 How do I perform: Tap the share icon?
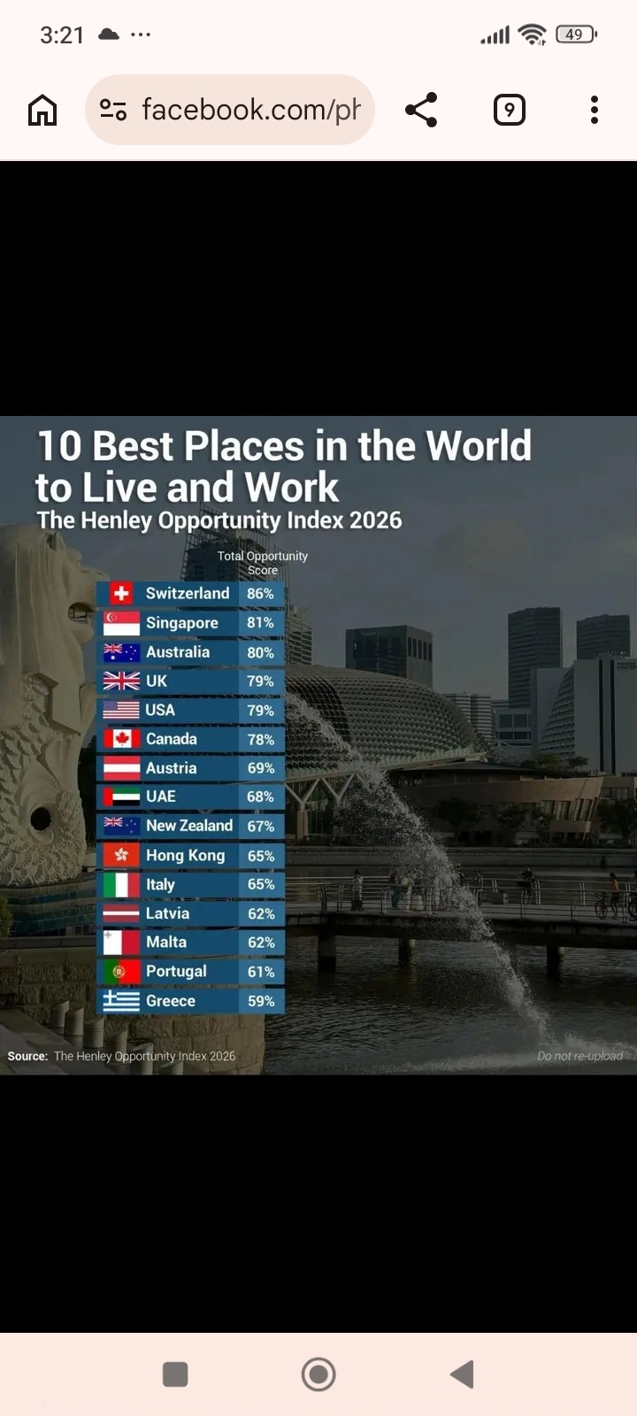(x=421, y=110)
